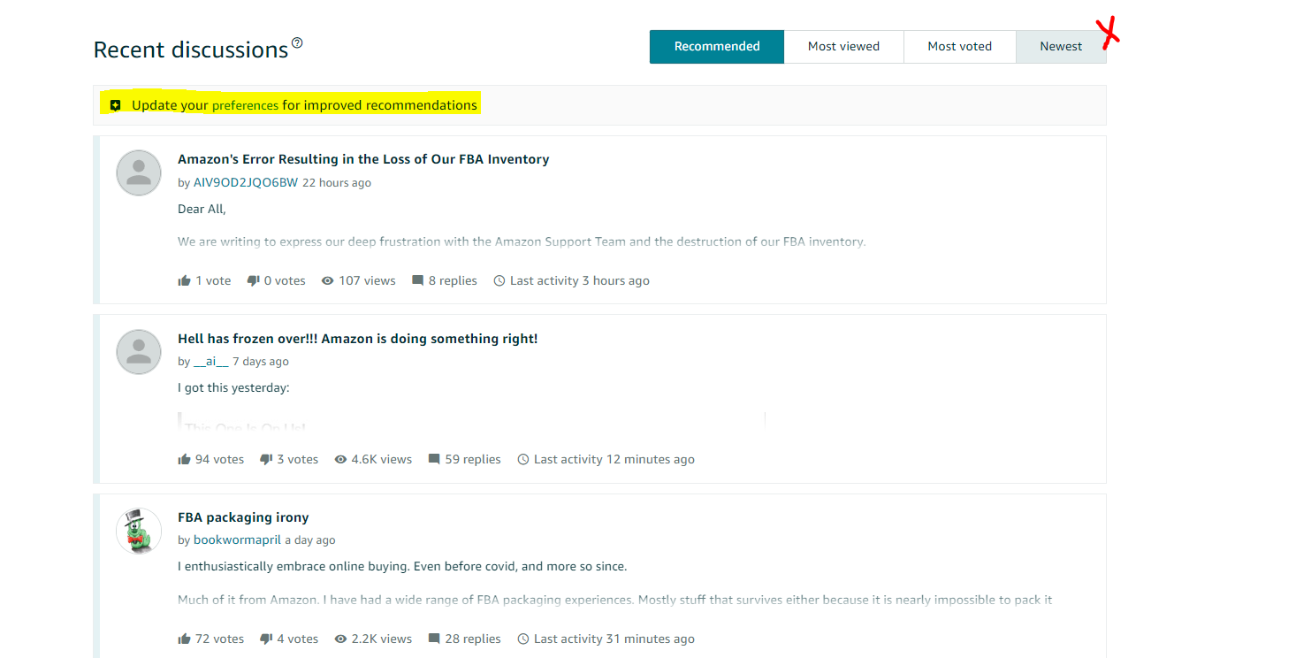Viewport: 1296px width, 658px height.
Task: Click the 'Dear All,' preview text
Action: [x=202, y=210]
